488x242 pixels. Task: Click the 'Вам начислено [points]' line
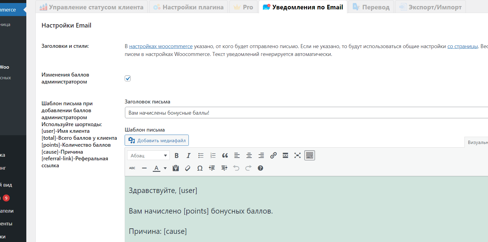click(x=201, y=211)
